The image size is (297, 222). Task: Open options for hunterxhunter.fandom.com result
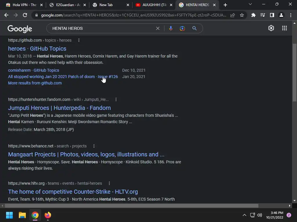coord(116,99)
